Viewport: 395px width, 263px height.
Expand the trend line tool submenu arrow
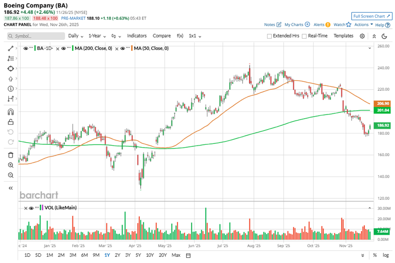coord(16,48)
